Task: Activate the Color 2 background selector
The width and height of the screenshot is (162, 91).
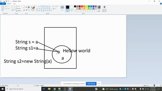Action: (72, 9)
